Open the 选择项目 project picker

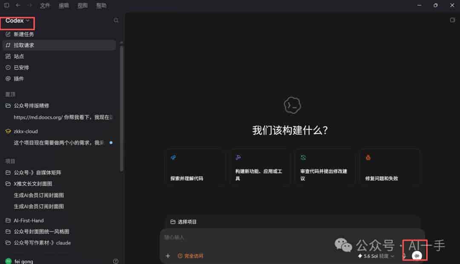tap(184, 222)
